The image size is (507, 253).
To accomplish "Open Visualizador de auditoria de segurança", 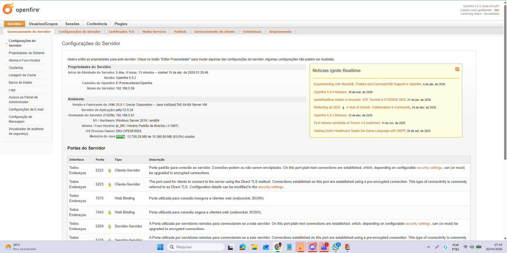I will coord(26,131).
